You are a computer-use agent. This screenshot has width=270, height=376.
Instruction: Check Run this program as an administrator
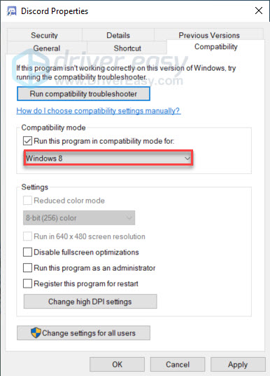[27, 268]
